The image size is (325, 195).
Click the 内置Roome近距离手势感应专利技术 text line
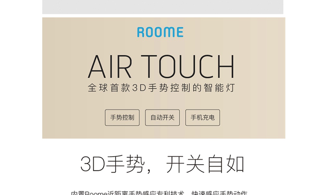pyautogui.click(x=127, y=193)
